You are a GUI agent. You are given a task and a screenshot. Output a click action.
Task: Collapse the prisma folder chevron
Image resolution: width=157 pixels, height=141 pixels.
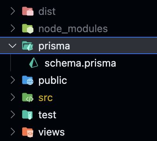[12, 46]
